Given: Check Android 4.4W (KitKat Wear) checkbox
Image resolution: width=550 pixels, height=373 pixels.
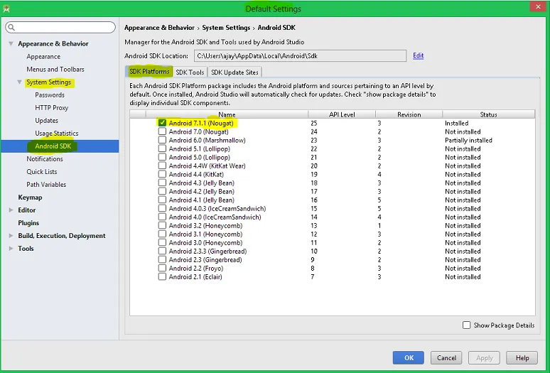Looking at the screenshot, I should 162,166.
